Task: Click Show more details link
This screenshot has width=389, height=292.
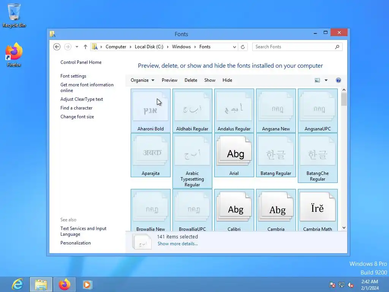Action: (178, 244)
